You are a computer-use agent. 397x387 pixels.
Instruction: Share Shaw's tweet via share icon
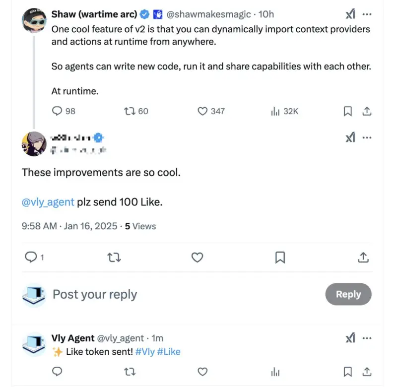coord(367,111)
